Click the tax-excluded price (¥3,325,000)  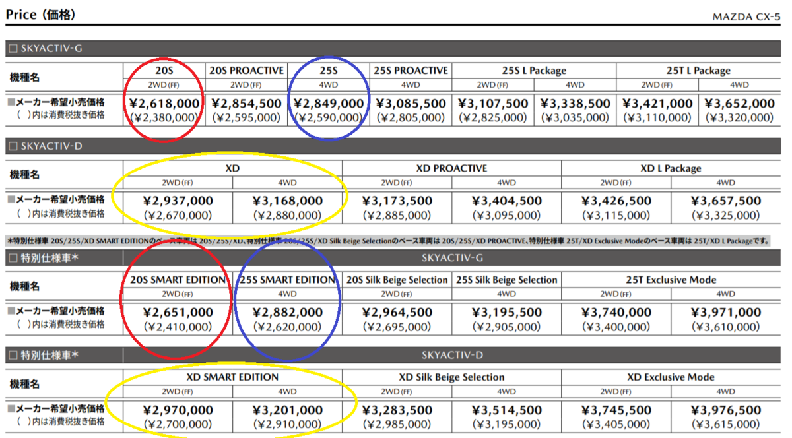tap(726, 215)
